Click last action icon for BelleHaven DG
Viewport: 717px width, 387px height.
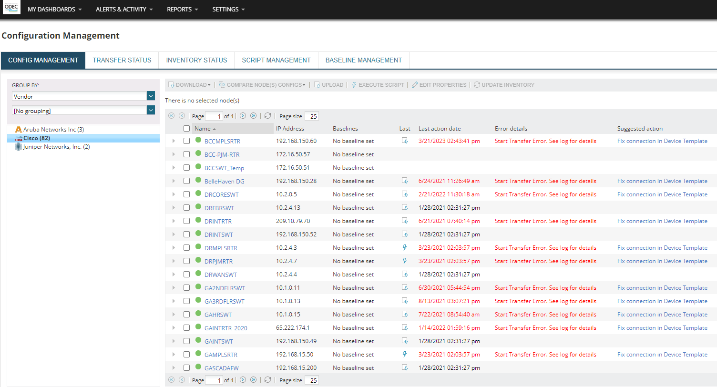[x=405, y=181]
